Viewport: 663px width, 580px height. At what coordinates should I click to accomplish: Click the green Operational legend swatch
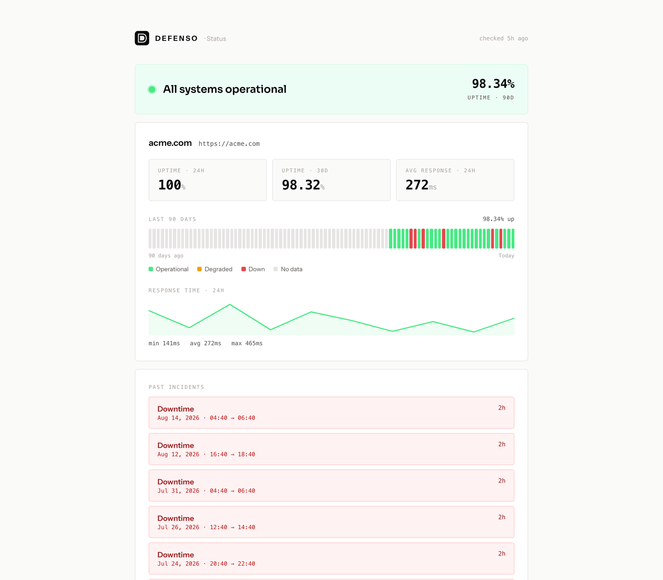(151, 269)
